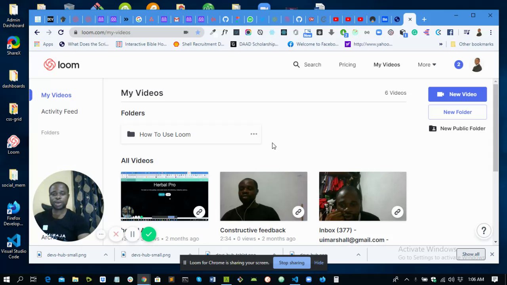This screenshot has width=507, height=285.
Task: Open Apps shortcut in bookmarks bar
Action: [44, 44]
